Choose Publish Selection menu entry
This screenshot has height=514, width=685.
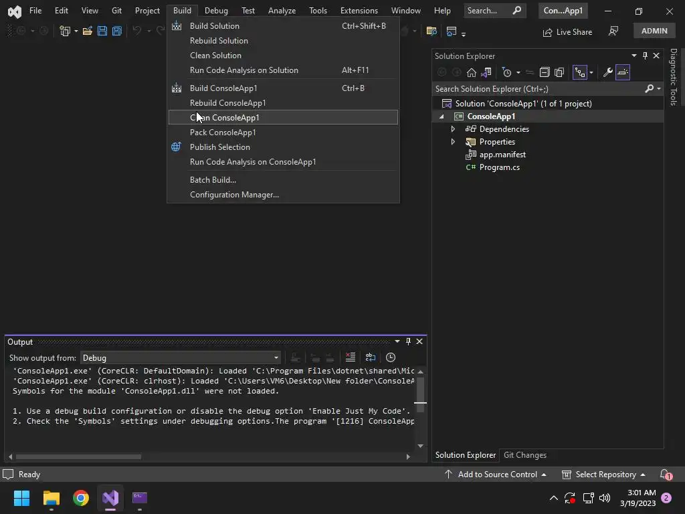283,147
